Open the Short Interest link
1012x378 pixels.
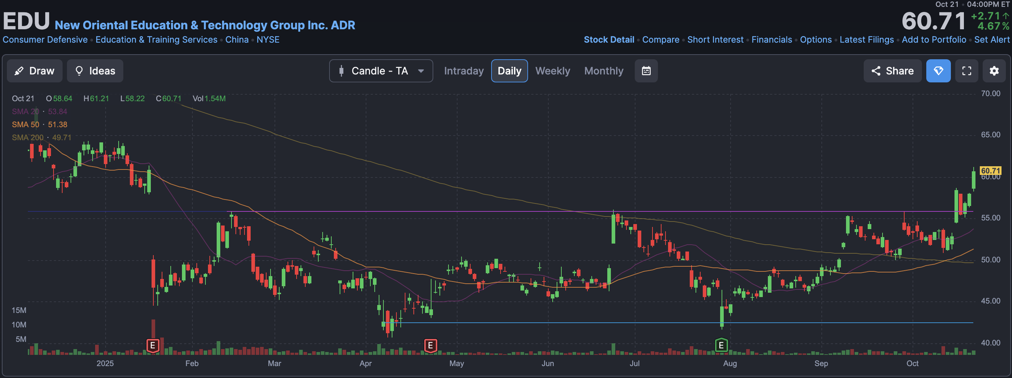(715, 40)
